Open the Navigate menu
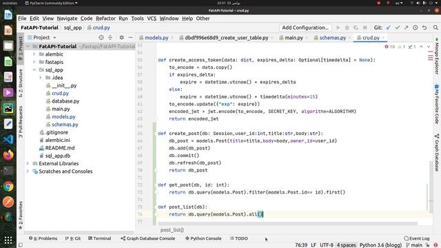This screenshot has height=248, width=441. pyautogui.click(x=67, y=19)
